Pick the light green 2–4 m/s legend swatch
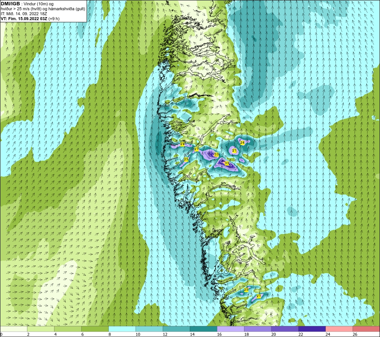The height and width of the screenshot is (337, 380). pos(41,329)
